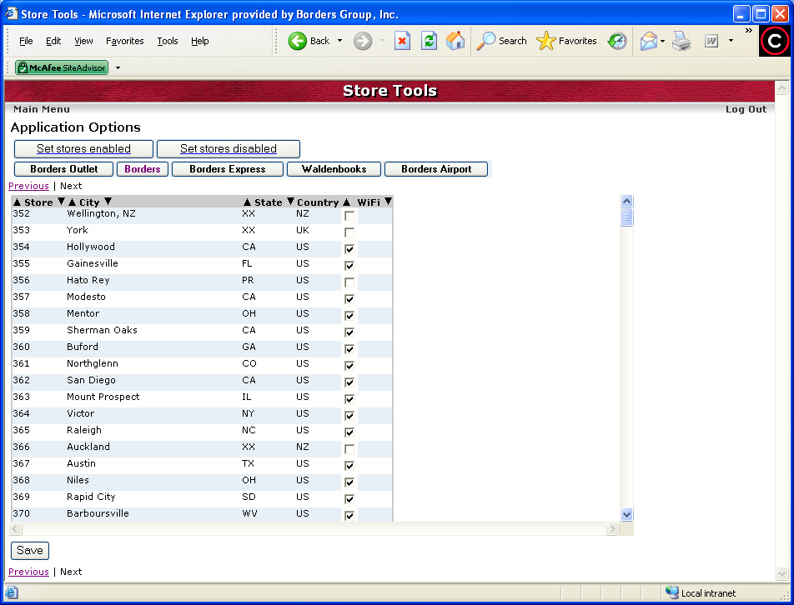Sort City column ascending arrow
This screenshot has width=794, height=605.
72,202
